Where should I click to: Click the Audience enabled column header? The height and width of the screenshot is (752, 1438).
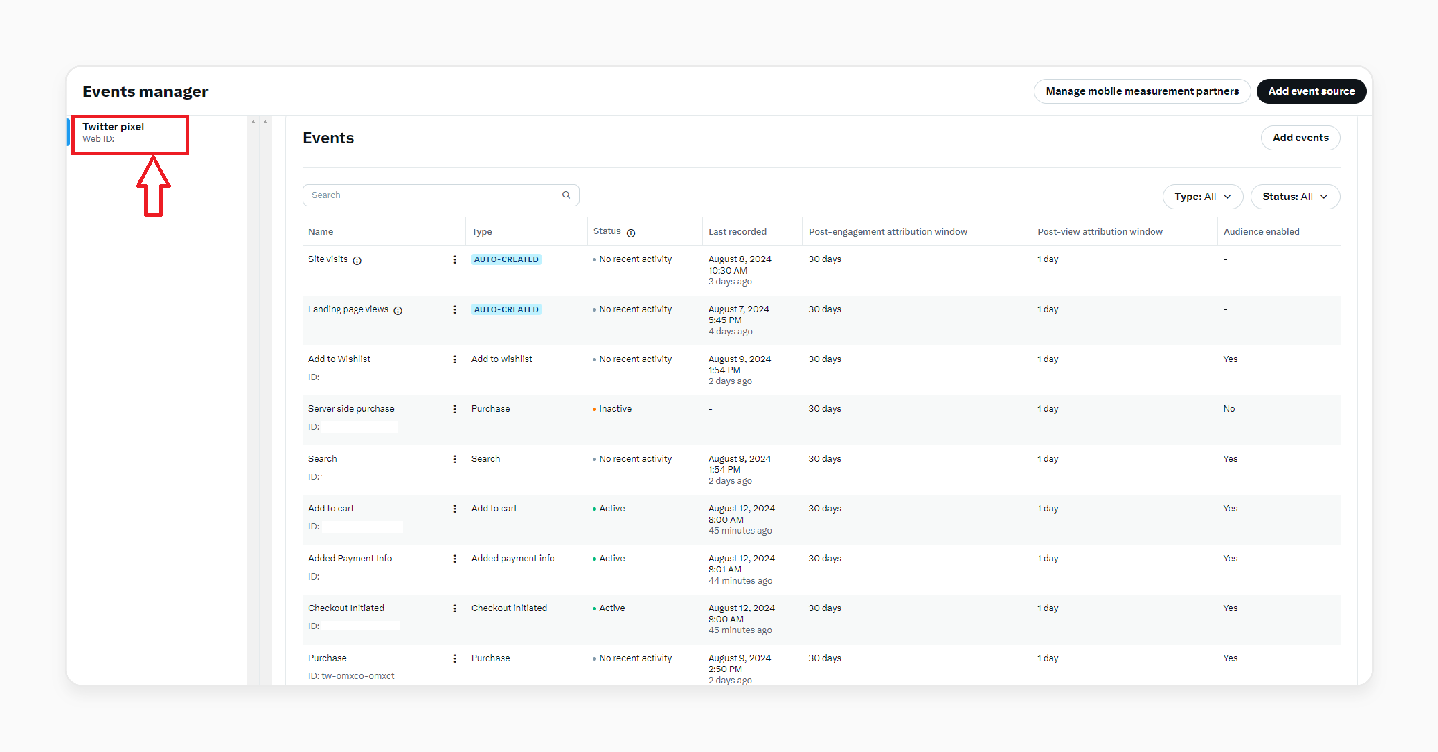pyautogui.click(x=1261, y=231)
